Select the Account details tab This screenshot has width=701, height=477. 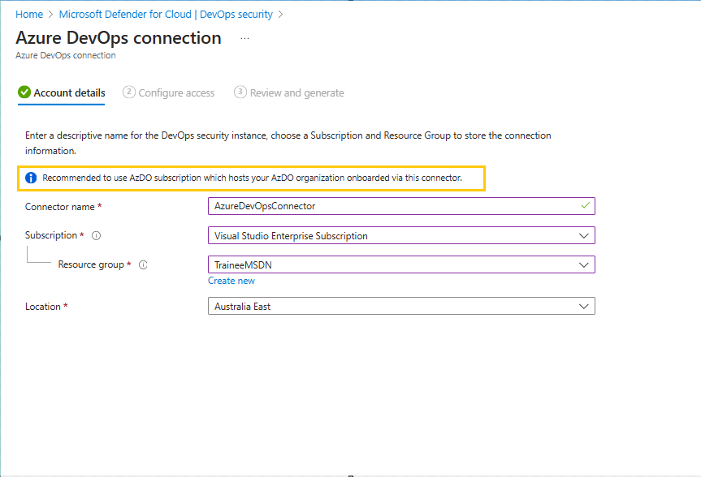[69, 93]
